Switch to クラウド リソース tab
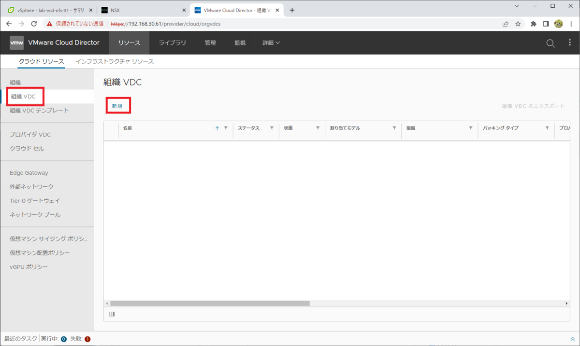580x346 pixels. (x=41, y=62)
